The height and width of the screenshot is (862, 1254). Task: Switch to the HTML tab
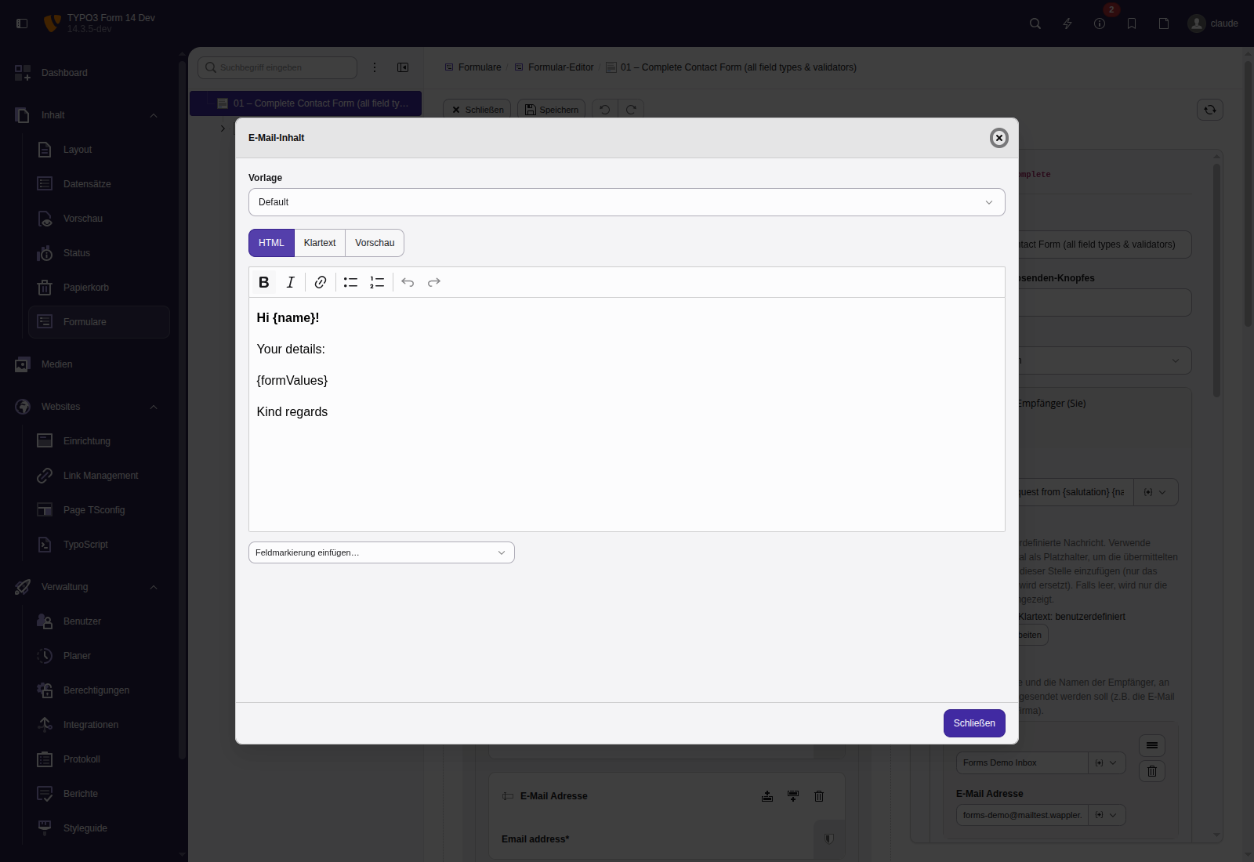(x=271, y=243)
